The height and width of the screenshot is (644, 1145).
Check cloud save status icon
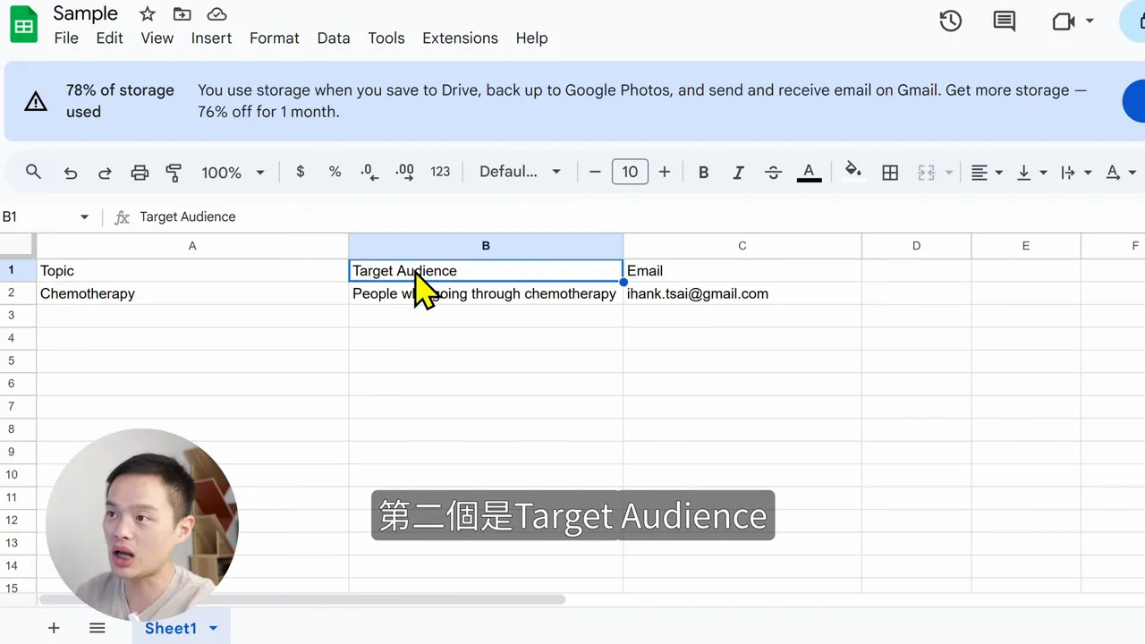(x=216, y=14)
